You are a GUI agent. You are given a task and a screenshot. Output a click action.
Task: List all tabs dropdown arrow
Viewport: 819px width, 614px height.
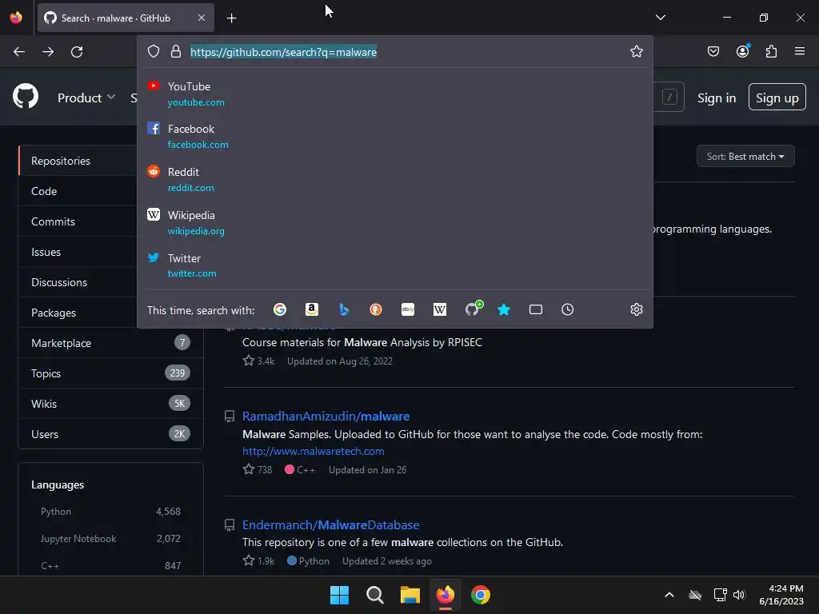(661, 18)
